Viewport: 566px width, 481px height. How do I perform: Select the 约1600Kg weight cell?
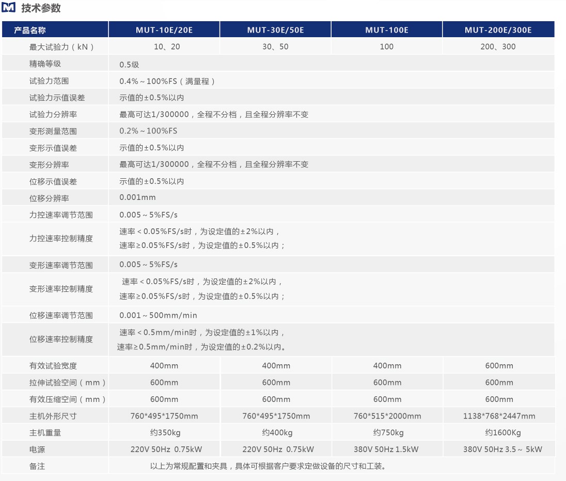coord(499,432)
